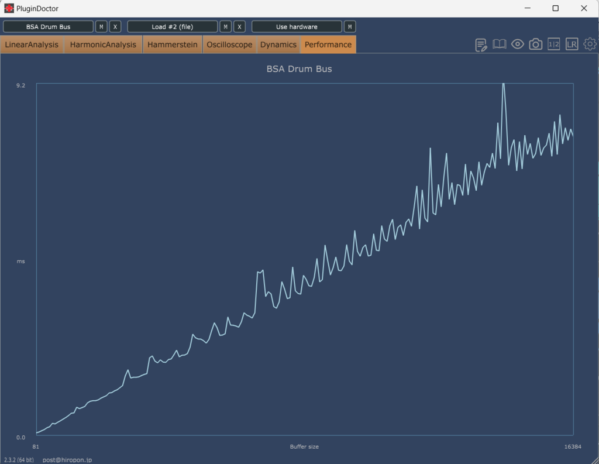The height and width of the screenshot is (464, 599).
Task: Open the BSA Drum Bus plugin slot
Action: [48, 27]
